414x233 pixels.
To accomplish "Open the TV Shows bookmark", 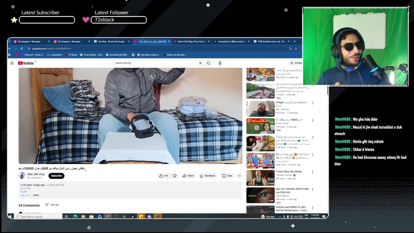I will (x=71, y=55).
